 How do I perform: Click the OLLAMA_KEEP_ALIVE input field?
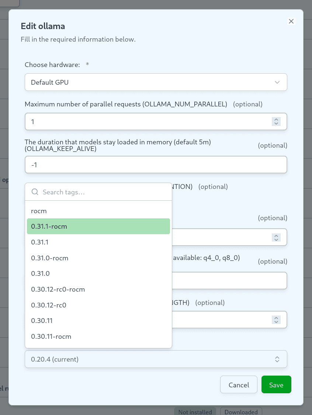pyautogui.click(x=156, y=165)
